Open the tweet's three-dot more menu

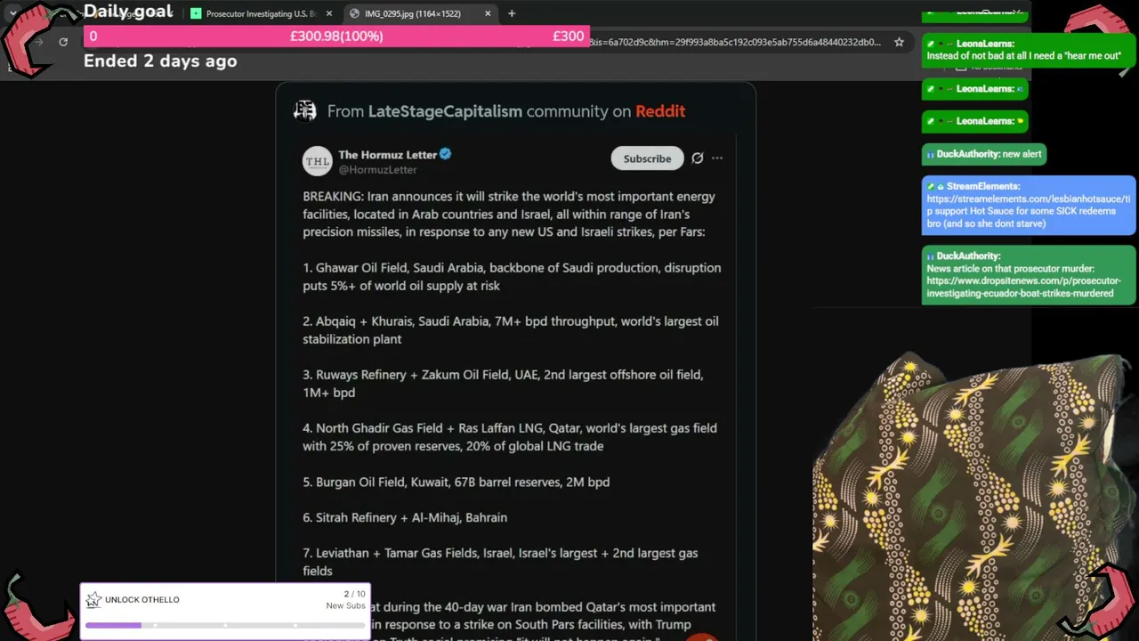point(717,158)
